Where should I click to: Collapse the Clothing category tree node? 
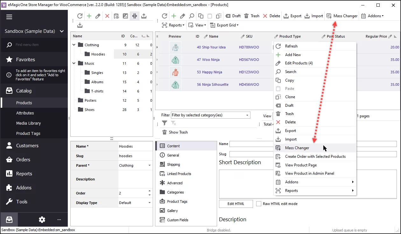pyautogui.click(x=74, y=45)
